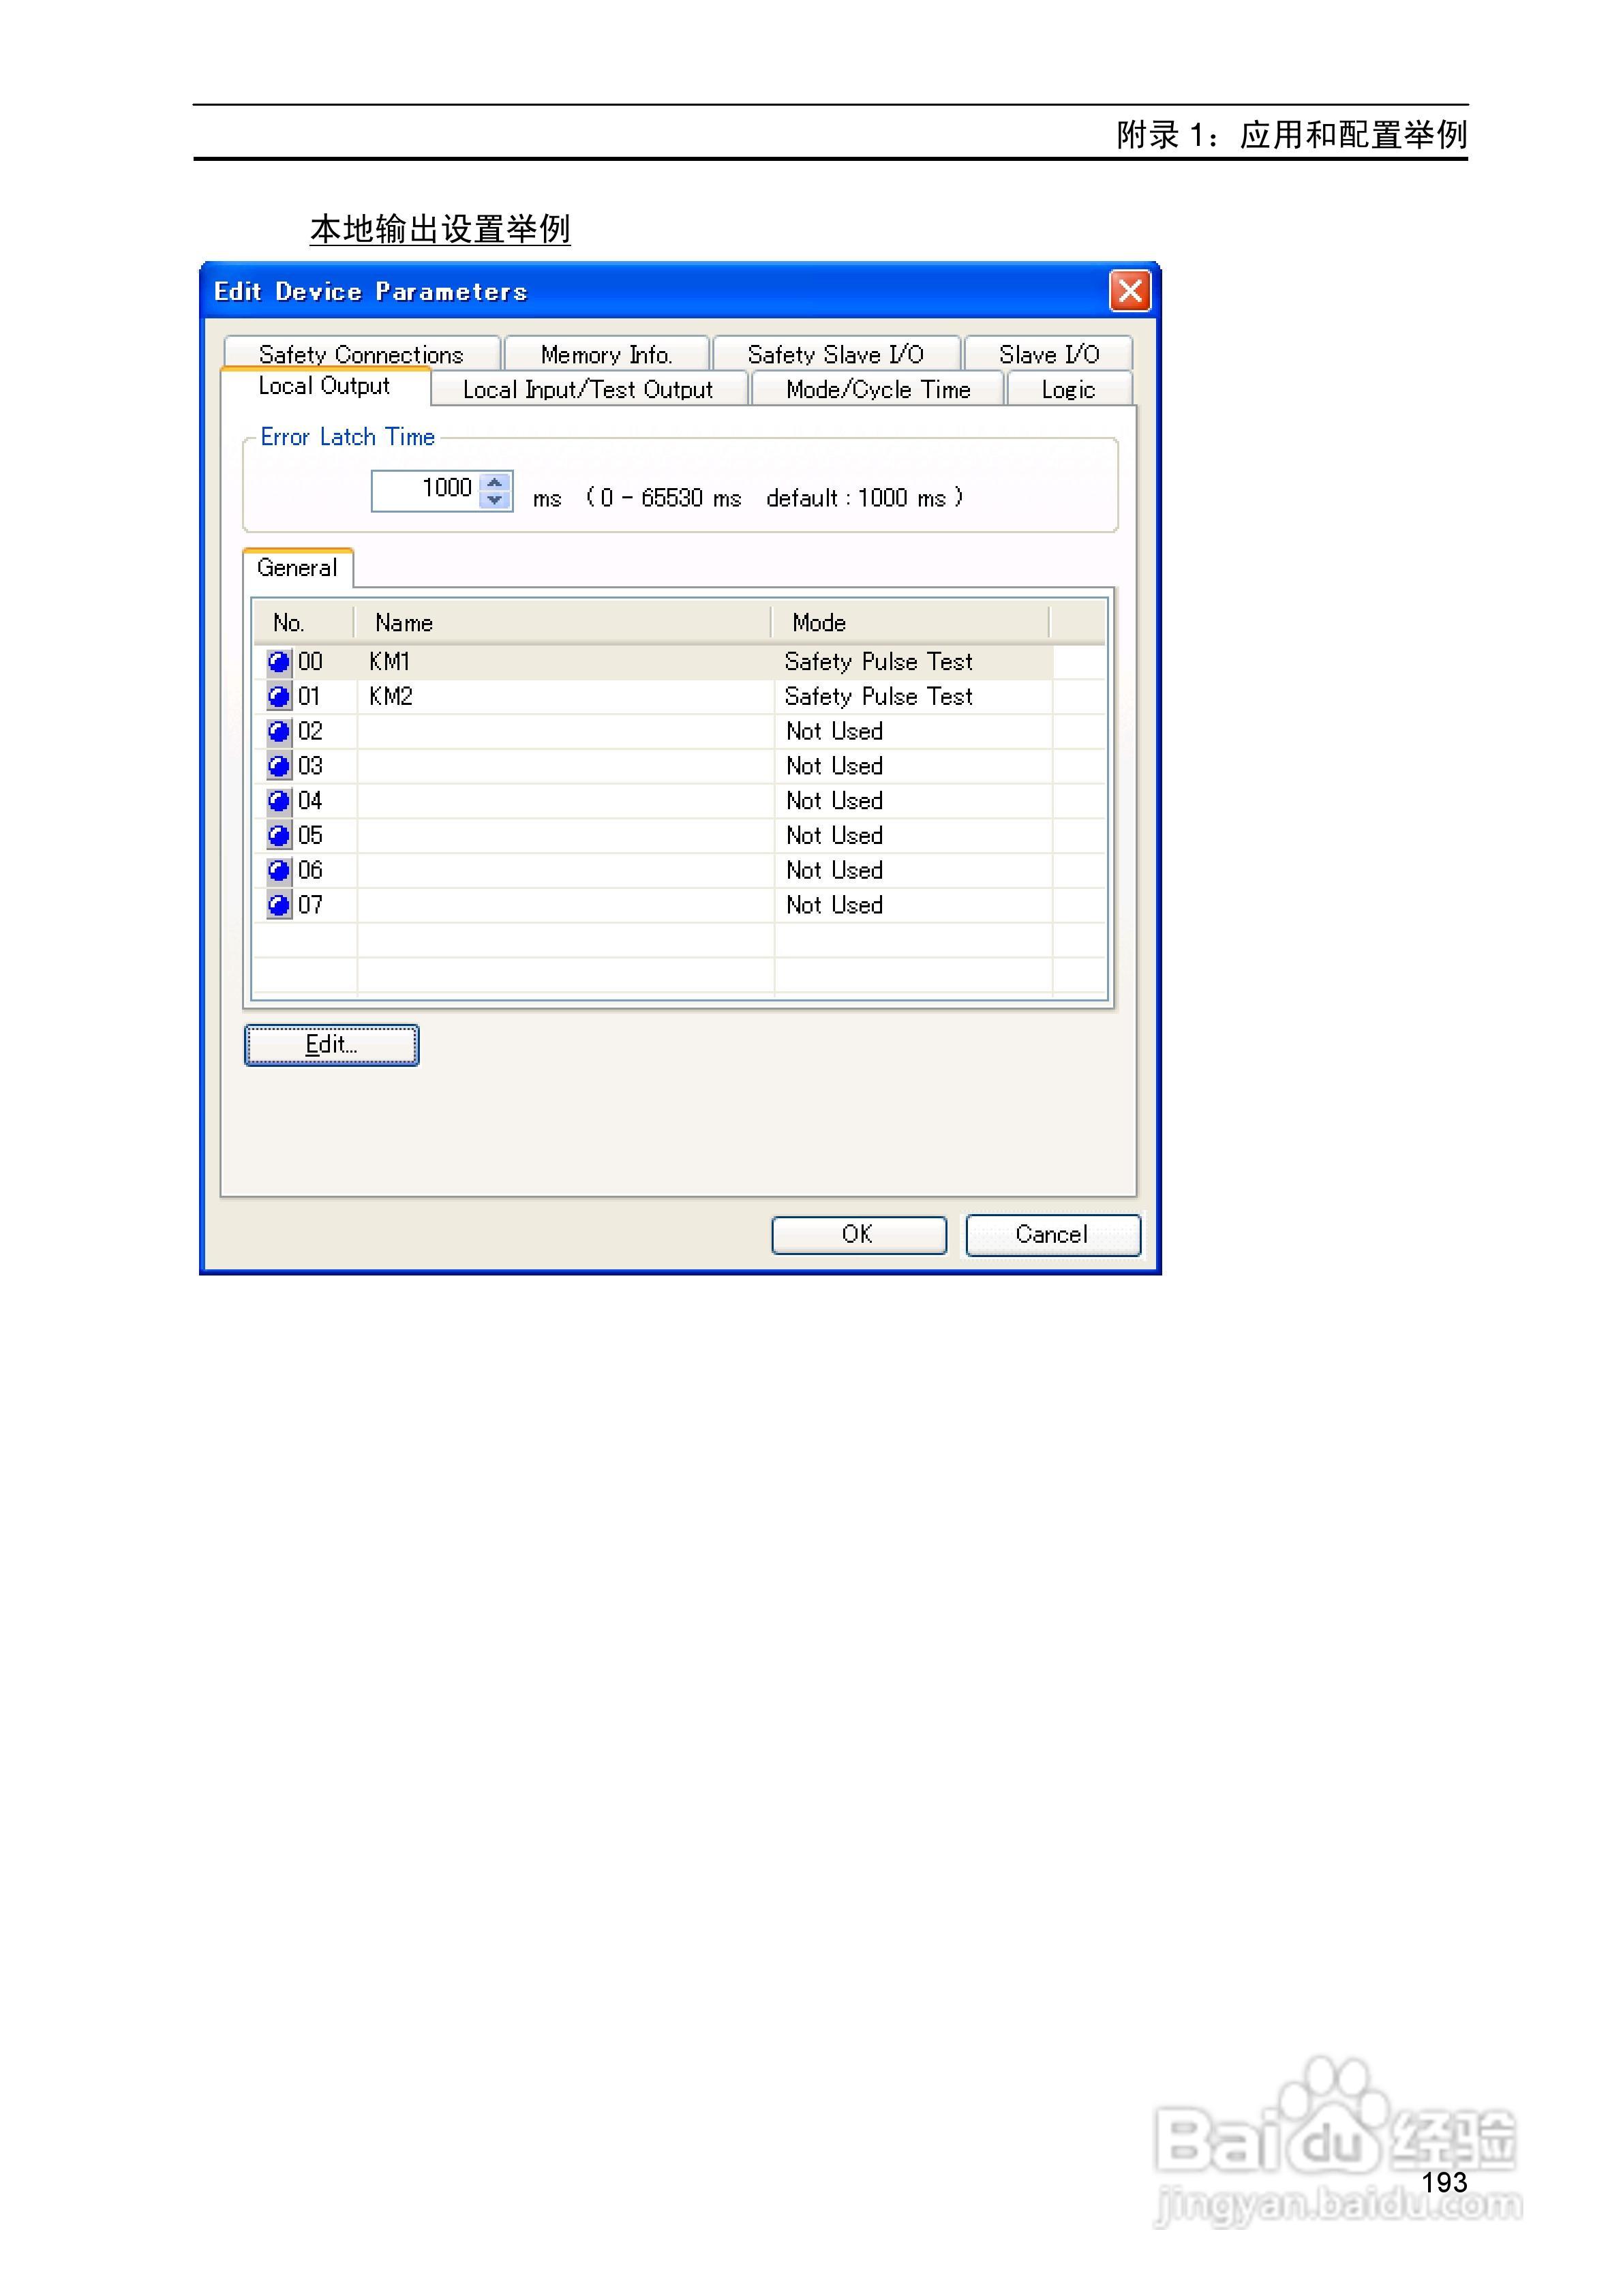Click the blue icon for output 02
The image size is (1623, 2296).
pos(279,732)
